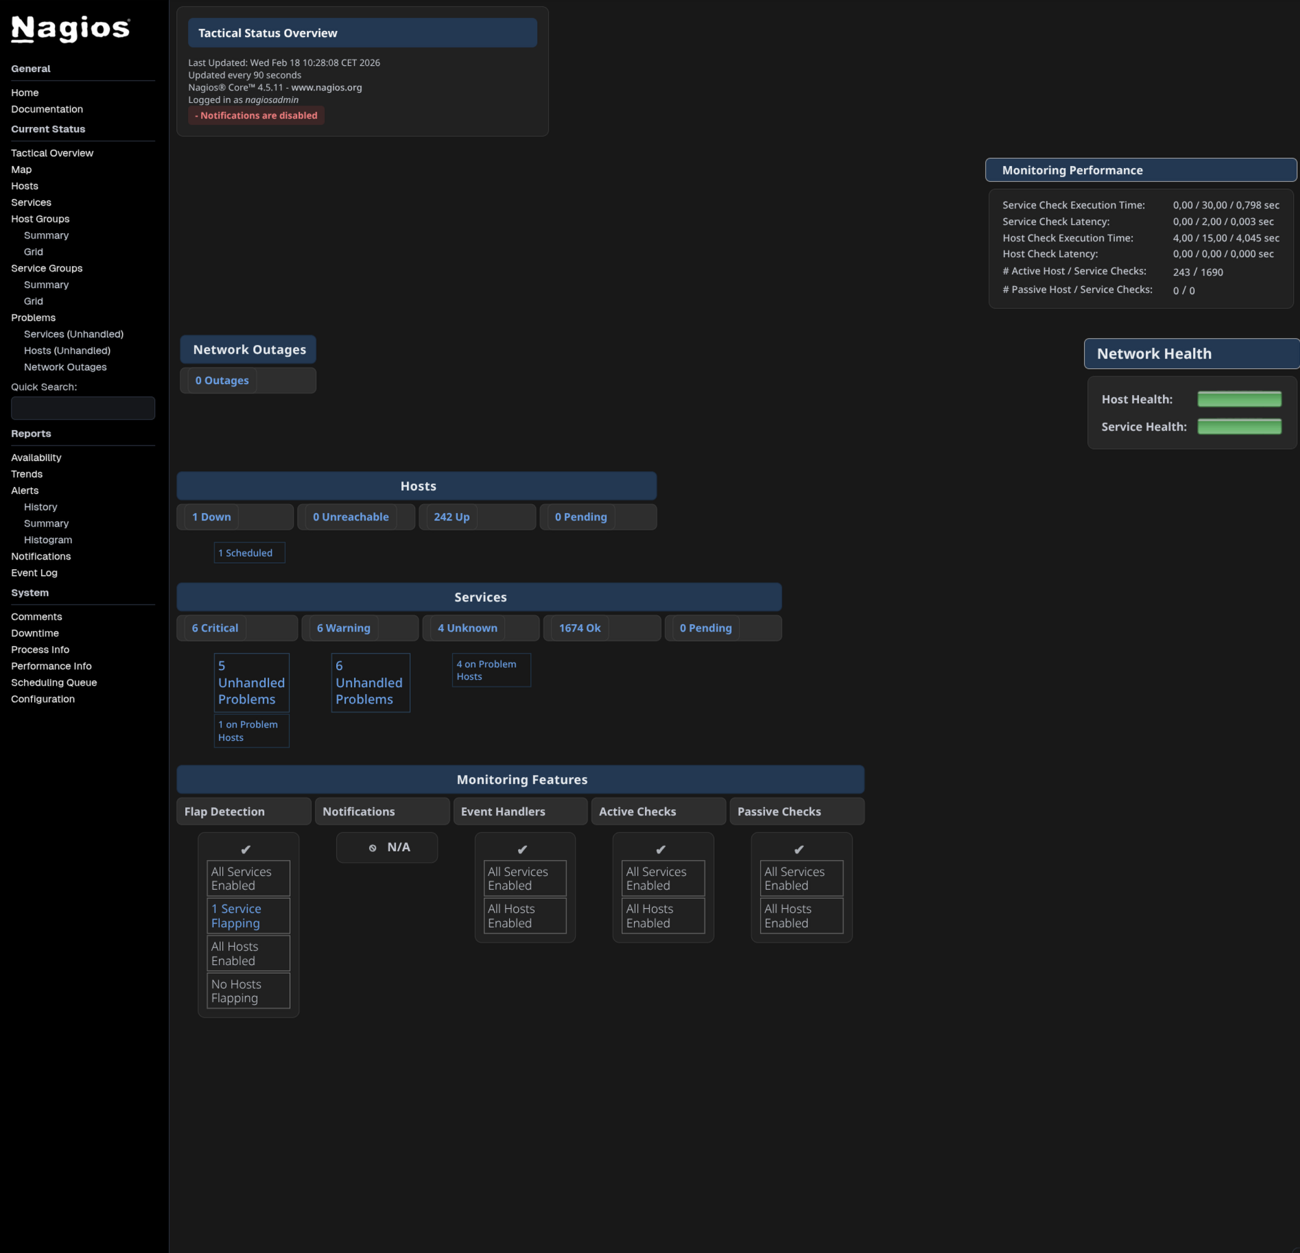Click the Flap Detection checkmark icon
This screenshot has width=1300, height=1253.
point(246,849)
